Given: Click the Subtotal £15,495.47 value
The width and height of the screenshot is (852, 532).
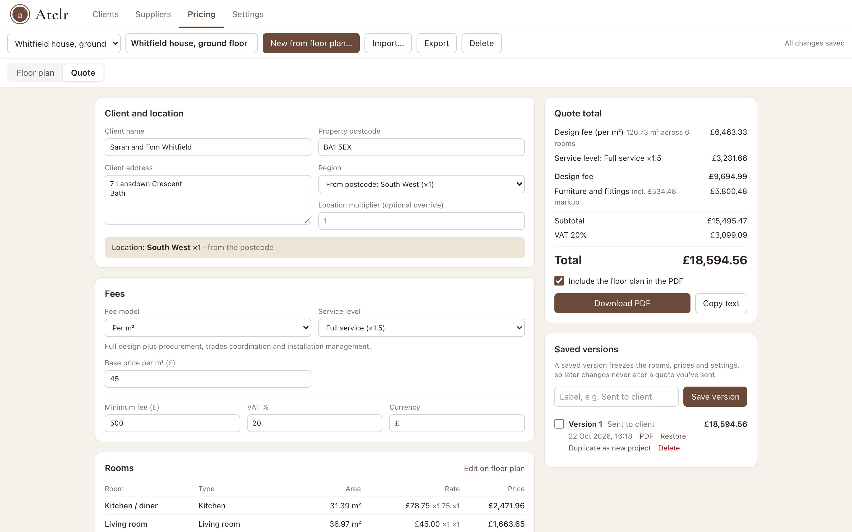Looking at the screenshot, I should pyautogui.click(x=727, y=221).
